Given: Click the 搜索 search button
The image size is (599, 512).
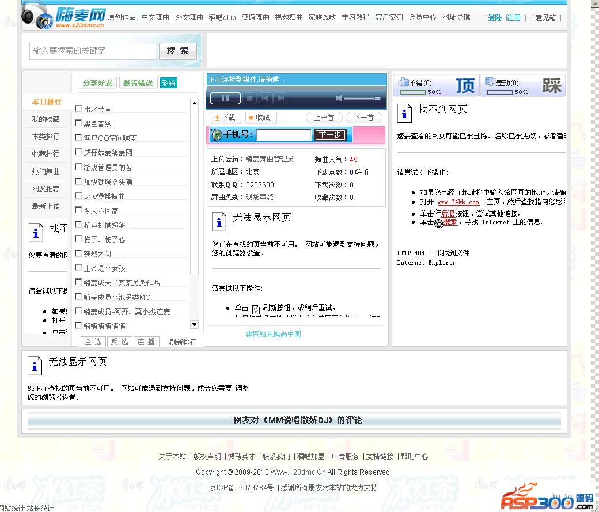Looking at the screenshot, I should tap(177, 51).
